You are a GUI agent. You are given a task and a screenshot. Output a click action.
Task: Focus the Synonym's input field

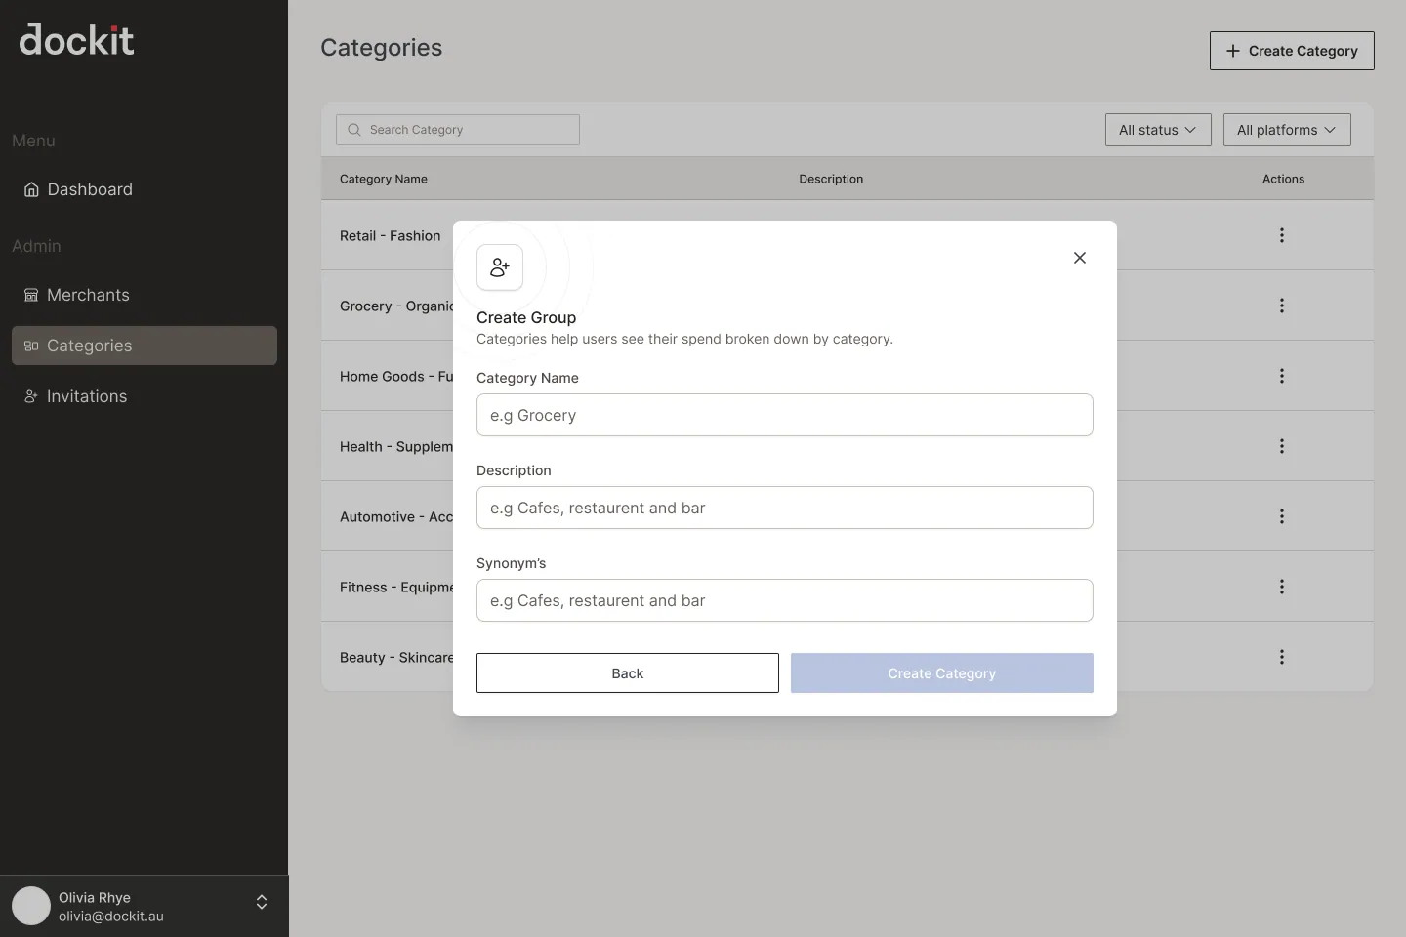click(785, 600)
